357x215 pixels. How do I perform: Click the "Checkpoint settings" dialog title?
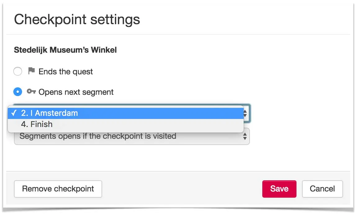click(x=77, y=20)
